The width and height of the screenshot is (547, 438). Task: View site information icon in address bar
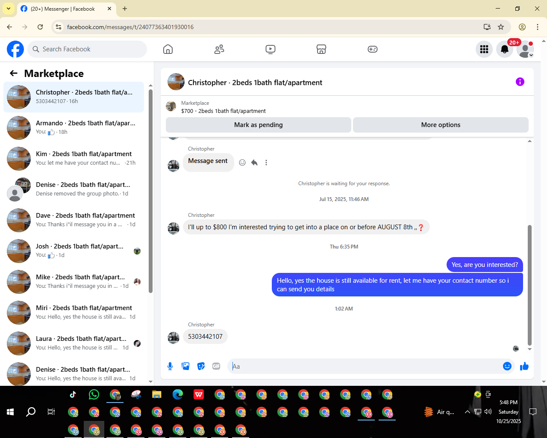pyautogui.click(x=59, y=27)
